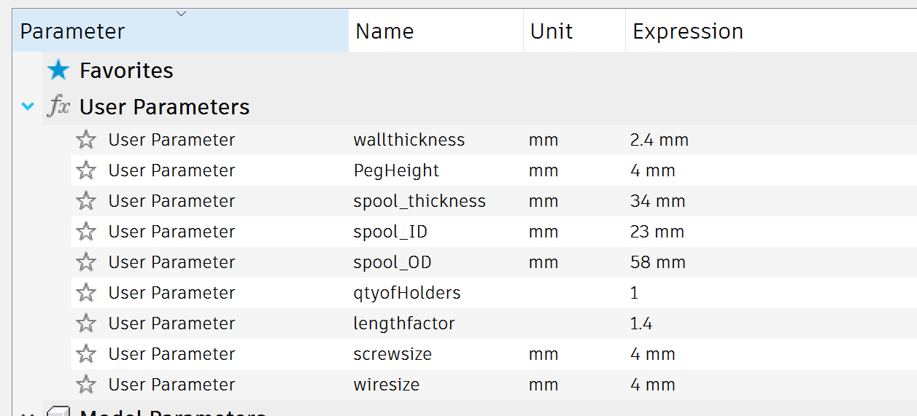Favorite the wallthickness parameter star
This screenshot has width=917, height=416.
[86, 140]
